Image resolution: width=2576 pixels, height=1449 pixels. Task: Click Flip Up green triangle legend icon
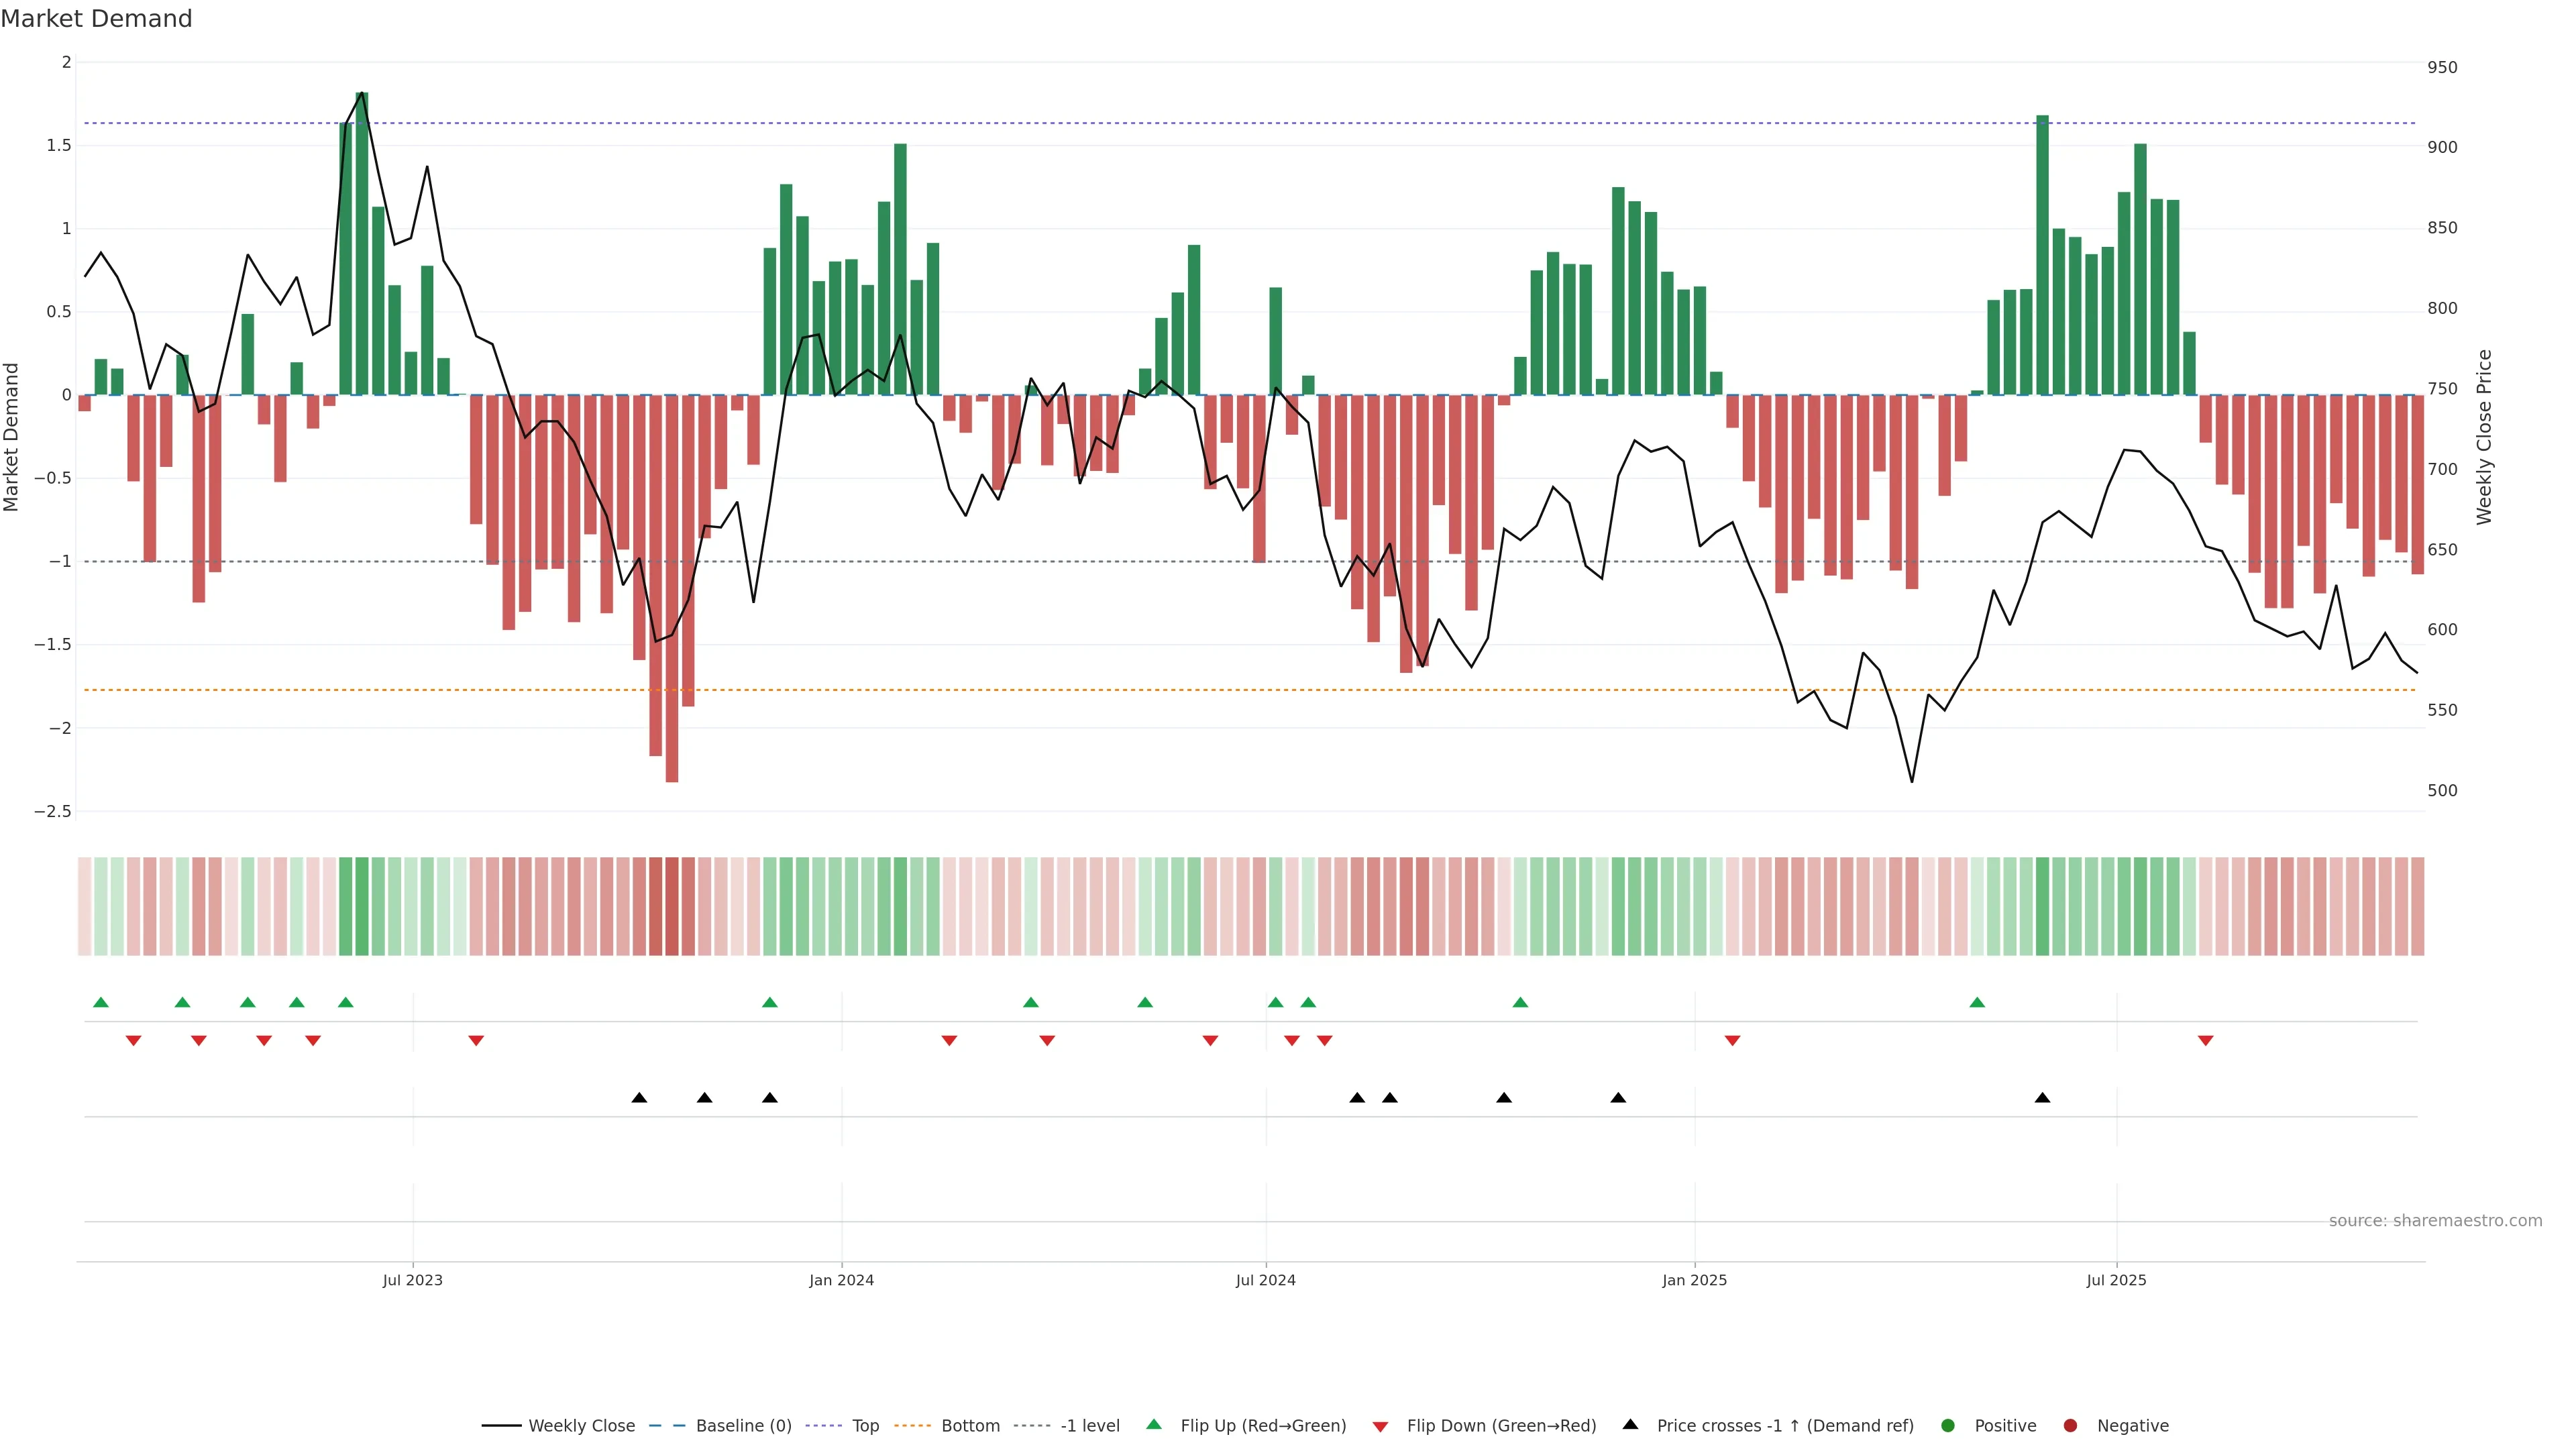point(1154,1425)
